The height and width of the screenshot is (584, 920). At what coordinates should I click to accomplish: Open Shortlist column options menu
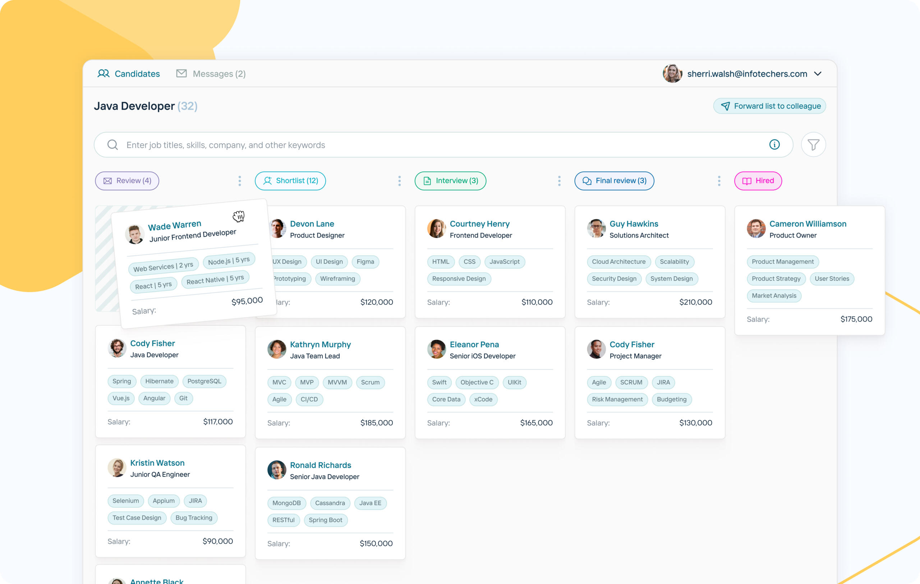pyautogui.click(x=399, y=181)
